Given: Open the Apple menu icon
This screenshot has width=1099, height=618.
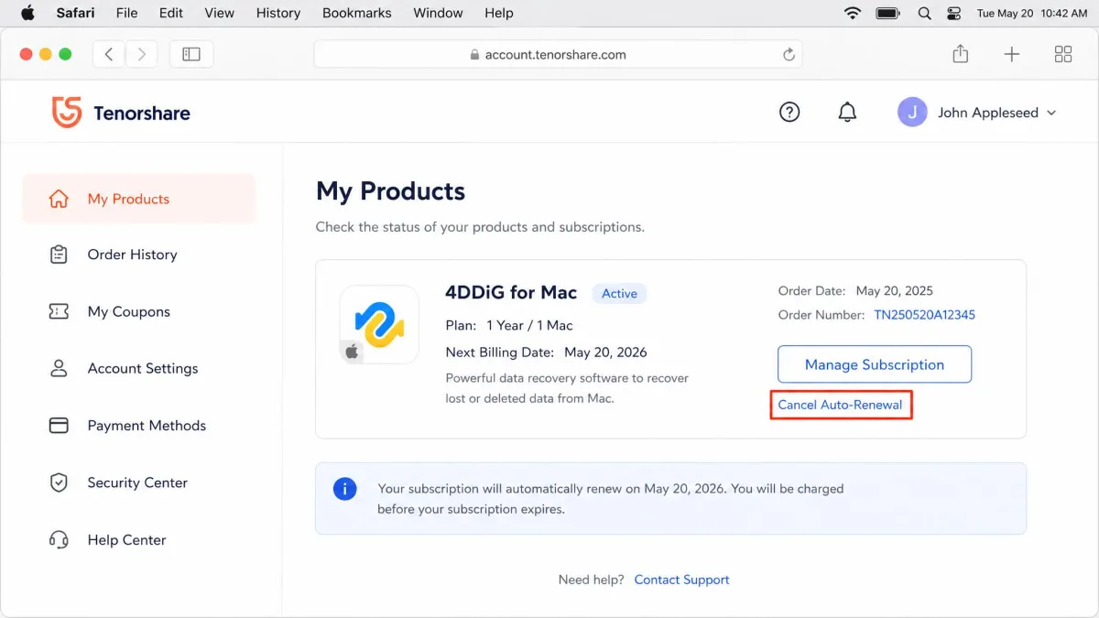Looking at the screenshot, I should point(27,13).
